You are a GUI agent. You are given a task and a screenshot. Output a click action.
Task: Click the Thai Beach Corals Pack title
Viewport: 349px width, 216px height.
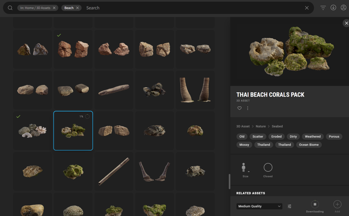(270, 95)
